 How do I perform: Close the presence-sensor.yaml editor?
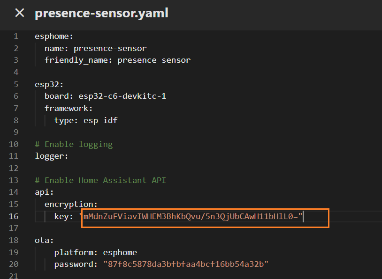coord(19,13)
